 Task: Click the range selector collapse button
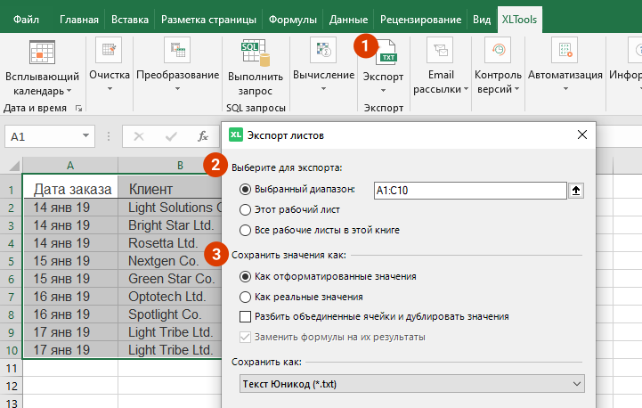coord(577,190)
